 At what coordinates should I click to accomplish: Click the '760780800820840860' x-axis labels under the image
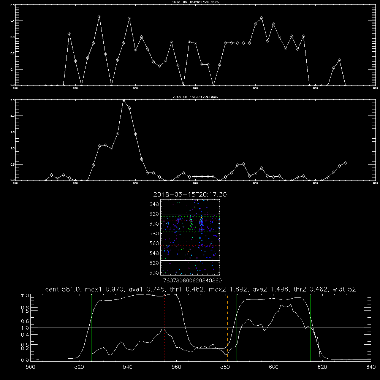click(192, 280)
